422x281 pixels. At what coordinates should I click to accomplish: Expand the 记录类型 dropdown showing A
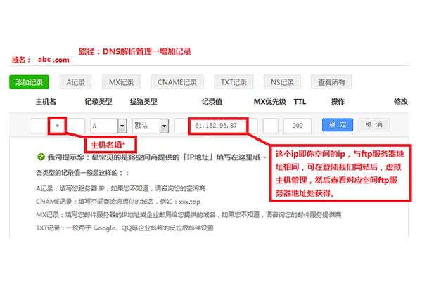103,126
